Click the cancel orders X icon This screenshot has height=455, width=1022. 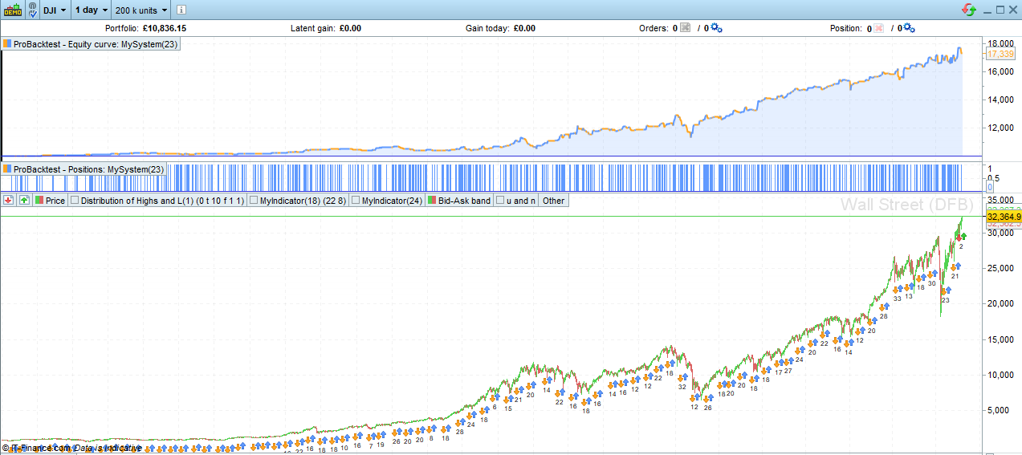pyautogui.click(x=685, y=28)
